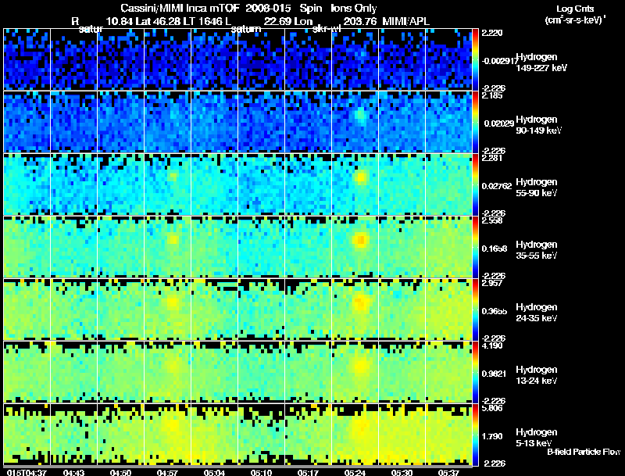
Task: Click the 05:04 time axis label
Action: pos(214,473)
